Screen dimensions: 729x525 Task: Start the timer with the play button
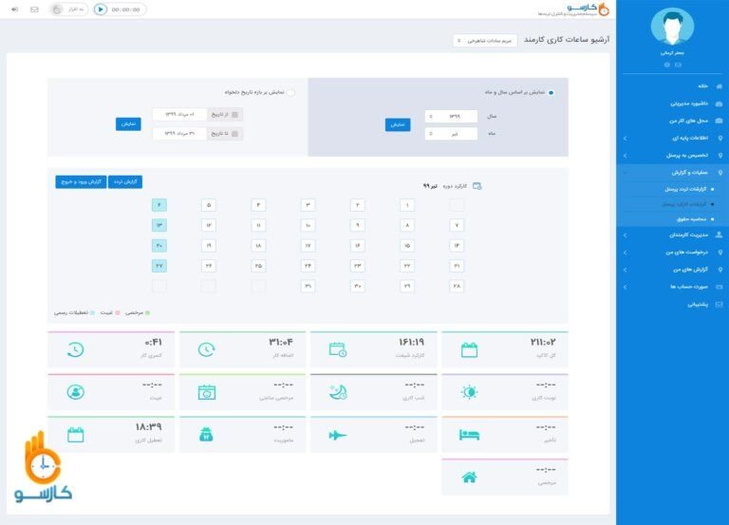(100, 9)
